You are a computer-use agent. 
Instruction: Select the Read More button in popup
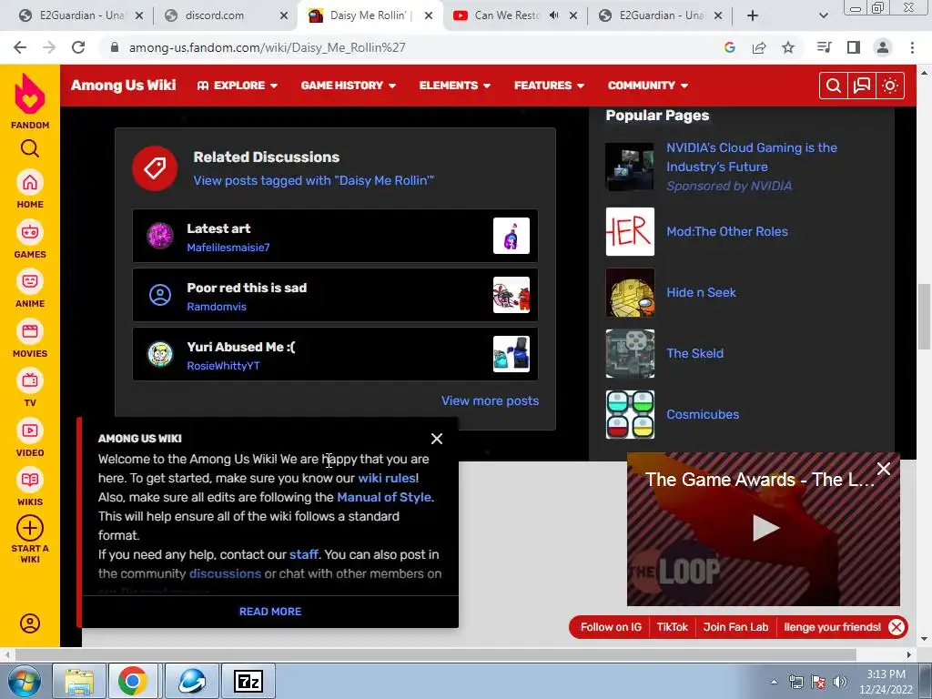[269, 611]
